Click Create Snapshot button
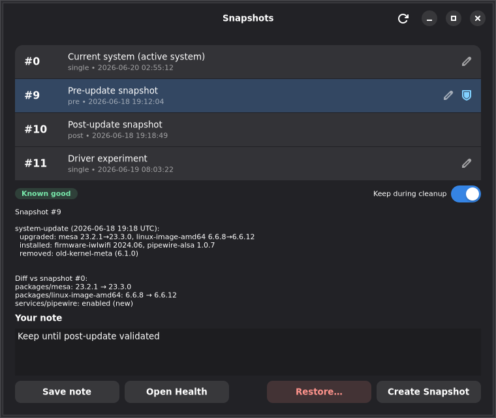Viewport: 496px width, 418px height. point(429,392)
